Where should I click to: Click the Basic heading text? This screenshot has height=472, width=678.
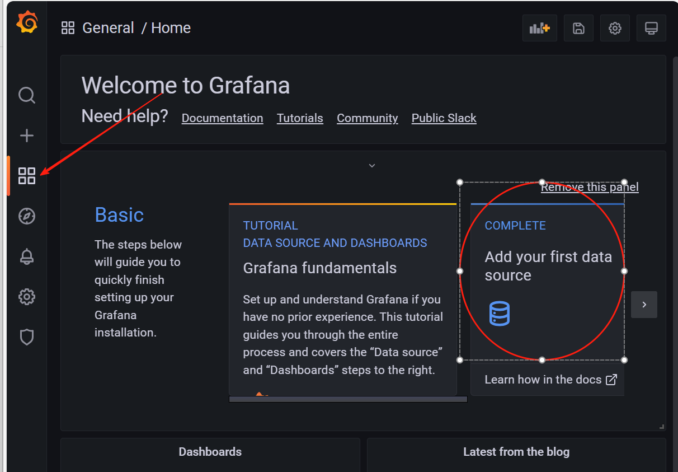tap(119, 215)
